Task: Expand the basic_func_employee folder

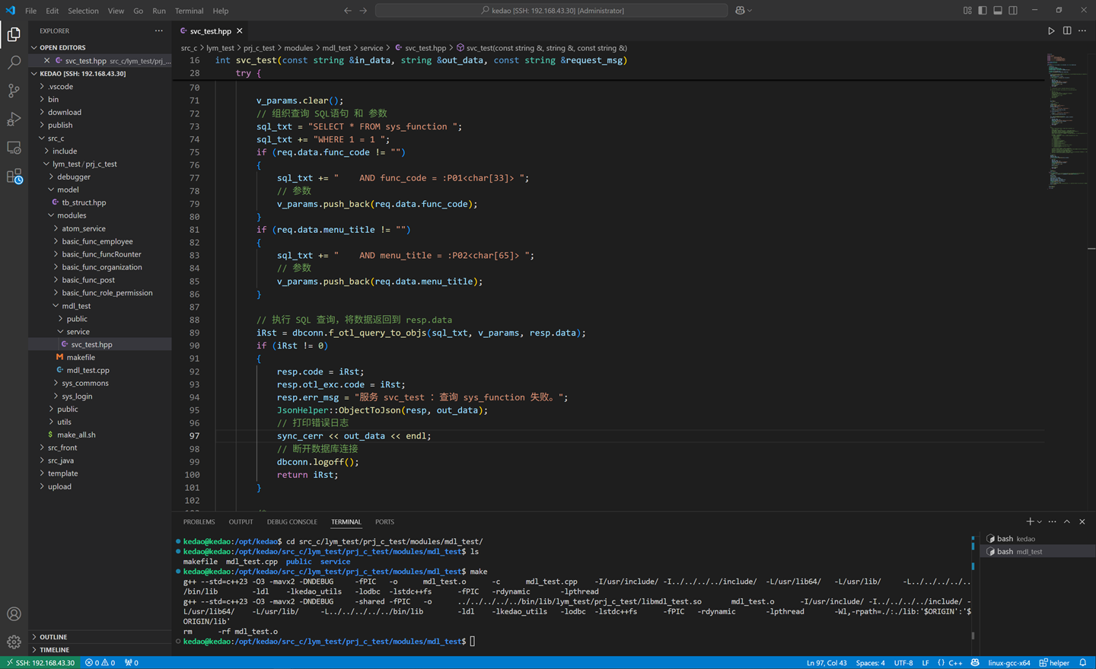Action: pyautogui.click(x=100, y=241)
